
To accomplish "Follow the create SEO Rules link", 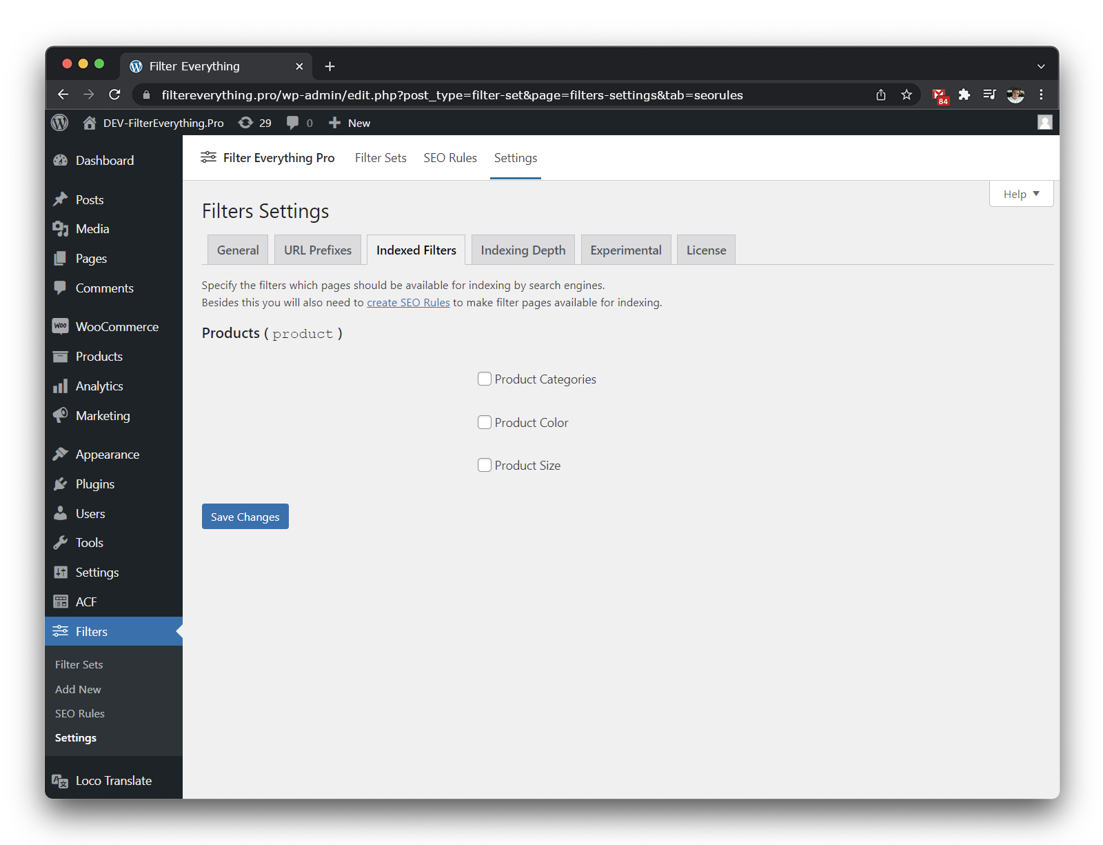I will (x=408, y=303).
